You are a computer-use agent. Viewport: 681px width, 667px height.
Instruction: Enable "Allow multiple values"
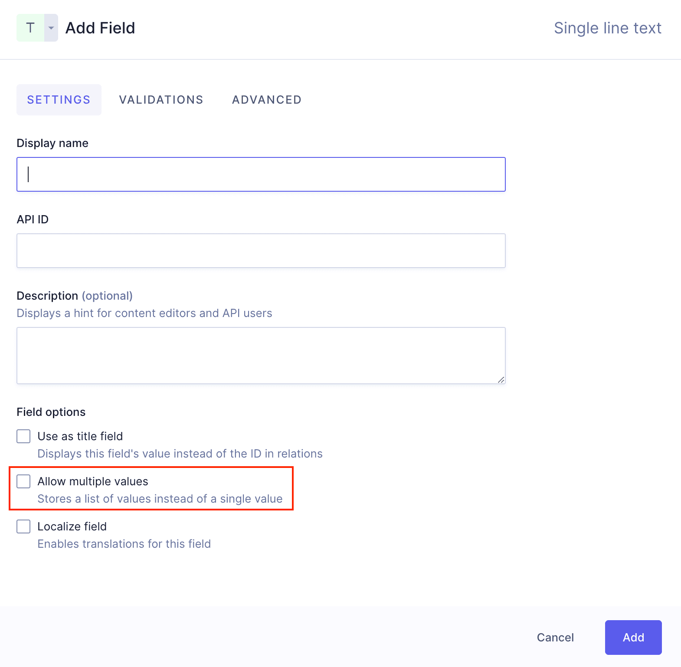click(23, 481)
